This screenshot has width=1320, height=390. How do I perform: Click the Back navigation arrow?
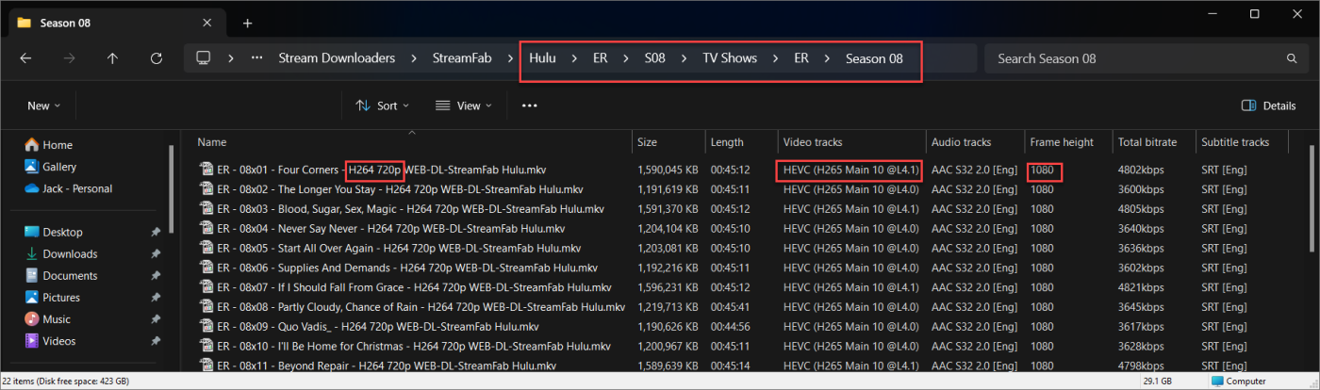pos(25,58)
